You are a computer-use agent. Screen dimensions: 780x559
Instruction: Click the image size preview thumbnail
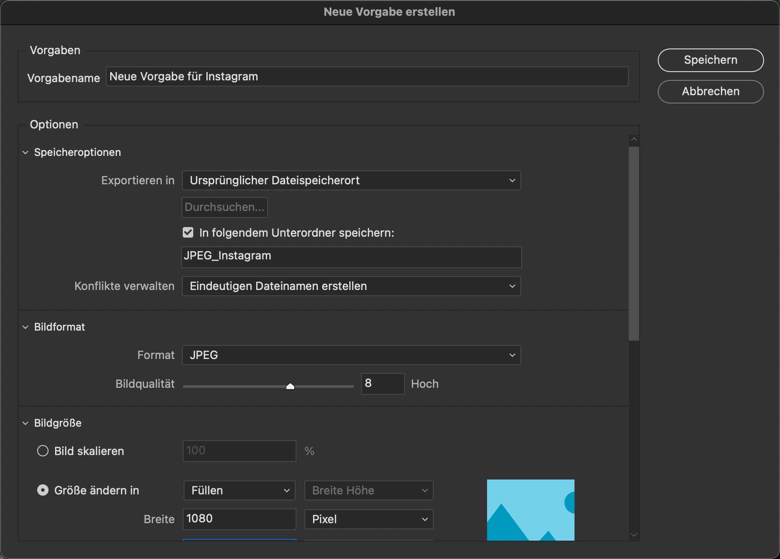[x=530, y=510]
